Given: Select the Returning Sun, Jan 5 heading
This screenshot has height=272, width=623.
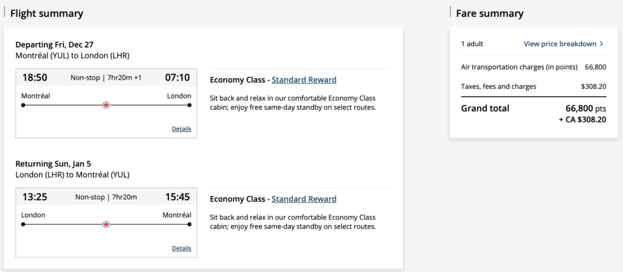Looking at the screenshot, I should tap(53, 164).
